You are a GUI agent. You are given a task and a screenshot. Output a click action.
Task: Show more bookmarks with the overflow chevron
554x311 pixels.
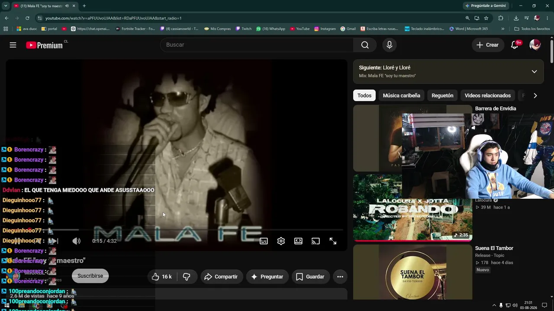click(502, 29)
